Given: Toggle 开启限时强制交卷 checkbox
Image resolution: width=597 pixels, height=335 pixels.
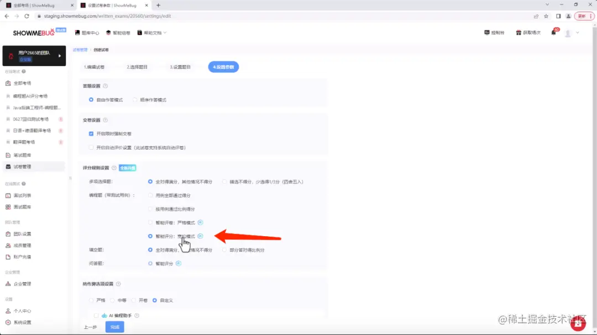Looking at the screenshot, I should (x=91, y=134).
